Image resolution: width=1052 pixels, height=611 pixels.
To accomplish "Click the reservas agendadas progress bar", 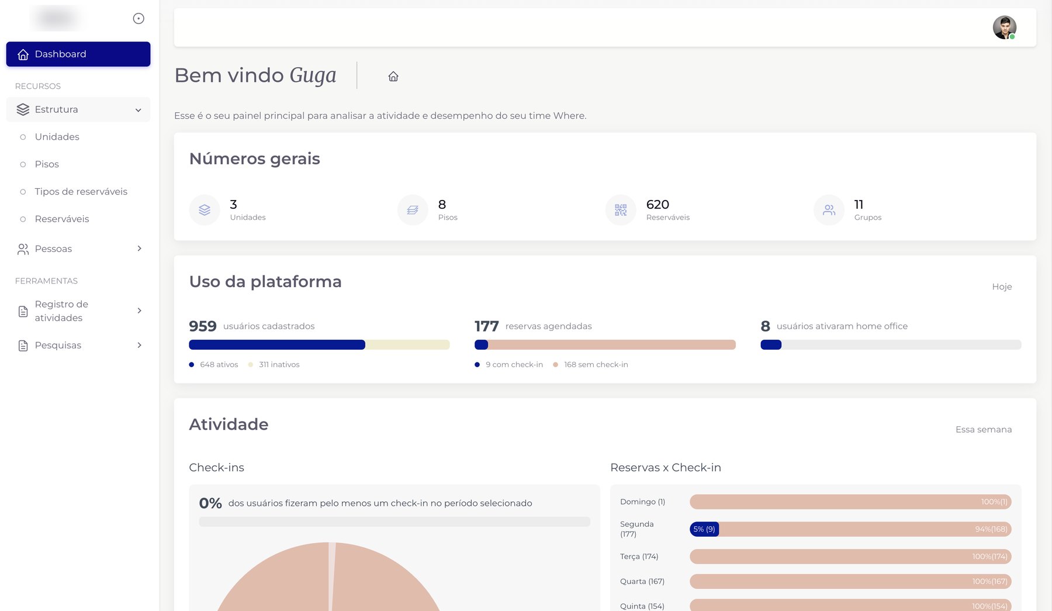I will (x=605, y=345).
